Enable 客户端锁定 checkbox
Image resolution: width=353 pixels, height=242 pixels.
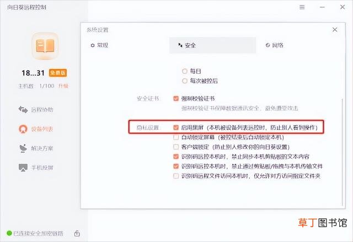[x=176, y=147]
